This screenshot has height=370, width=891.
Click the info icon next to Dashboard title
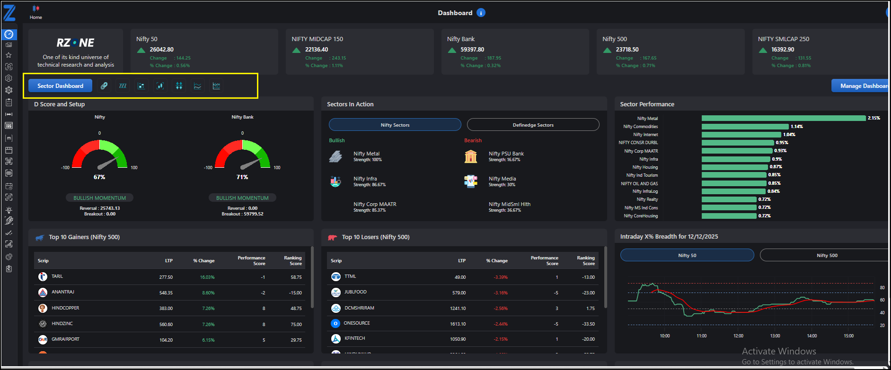[481, 13]
